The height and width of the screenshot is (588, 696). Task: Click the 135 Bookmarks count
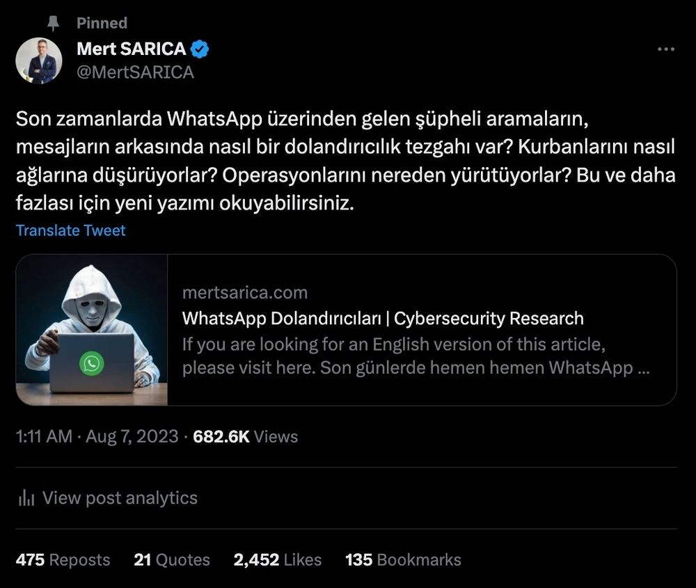403,559
